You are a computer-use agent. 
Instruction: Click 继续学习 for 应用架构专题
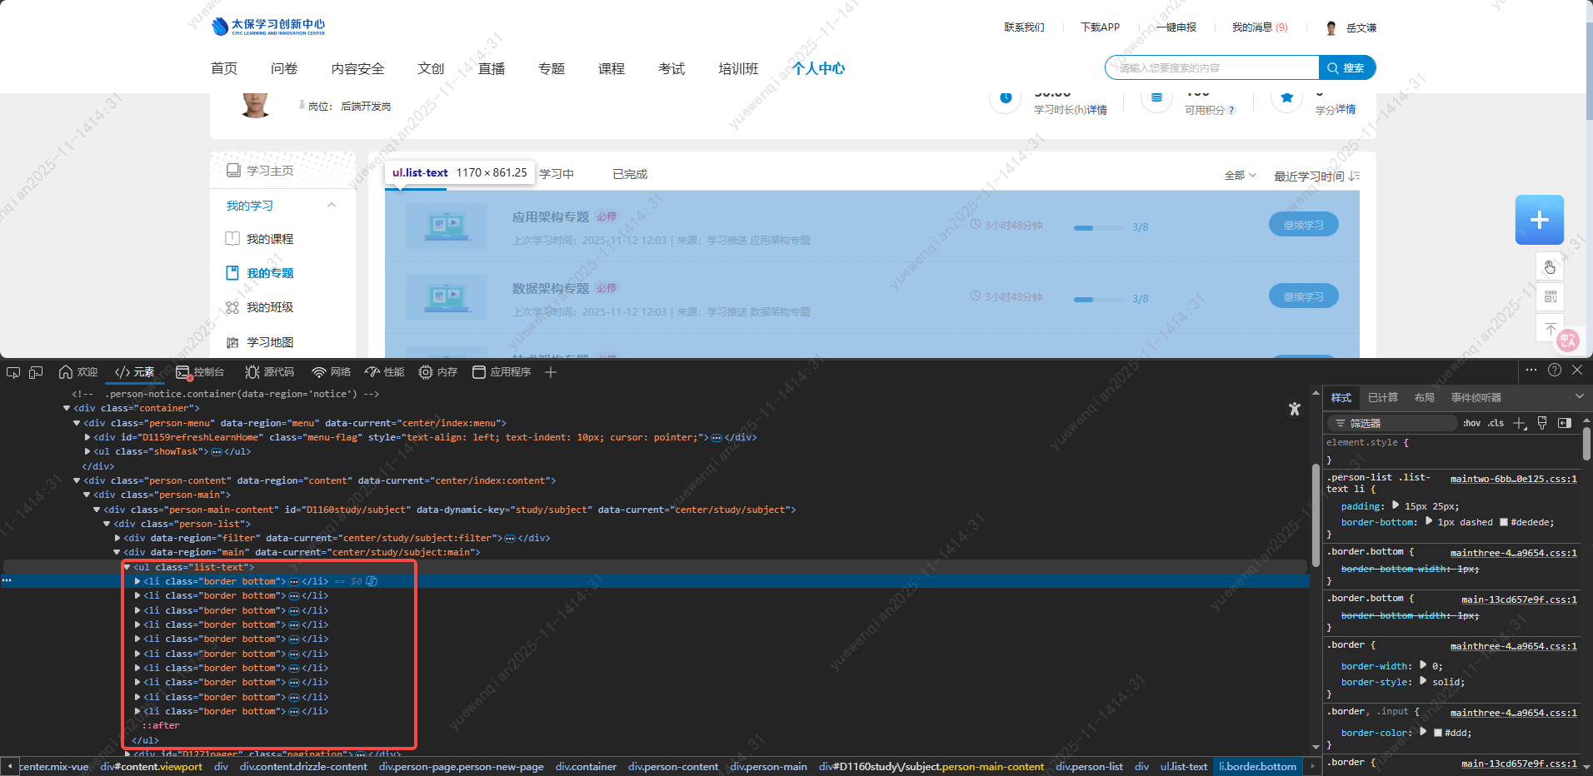pyautogui.click(x=1303, y=224)
